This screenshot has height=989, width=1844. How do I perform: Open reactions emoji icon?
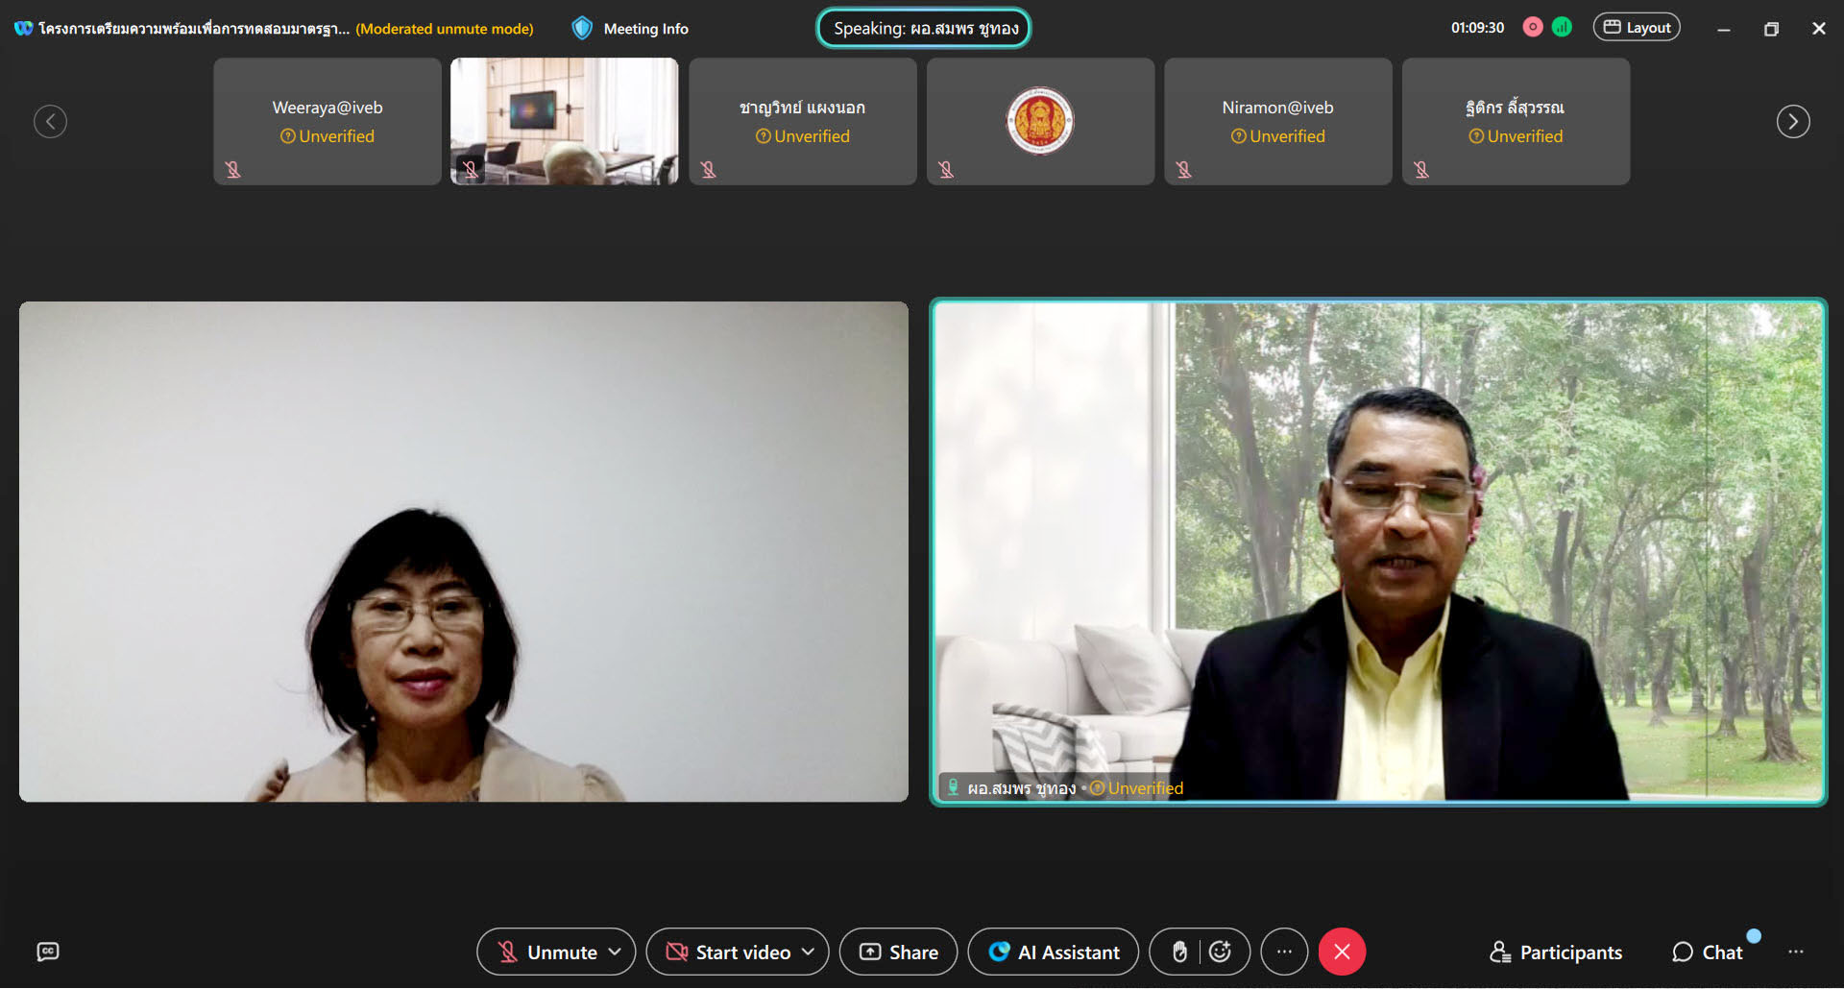tap(1221, 952)
